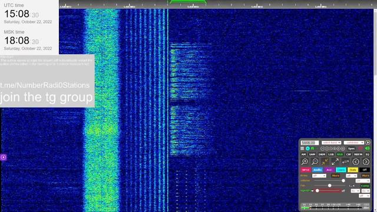Click the white outward arrows full-zoom-out icon
The image size is (377, 212).
pos(335,161)
